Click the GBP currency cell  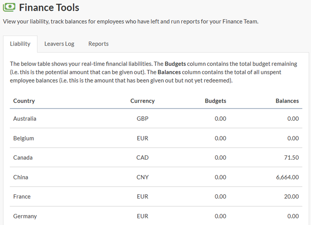point(142,119)
